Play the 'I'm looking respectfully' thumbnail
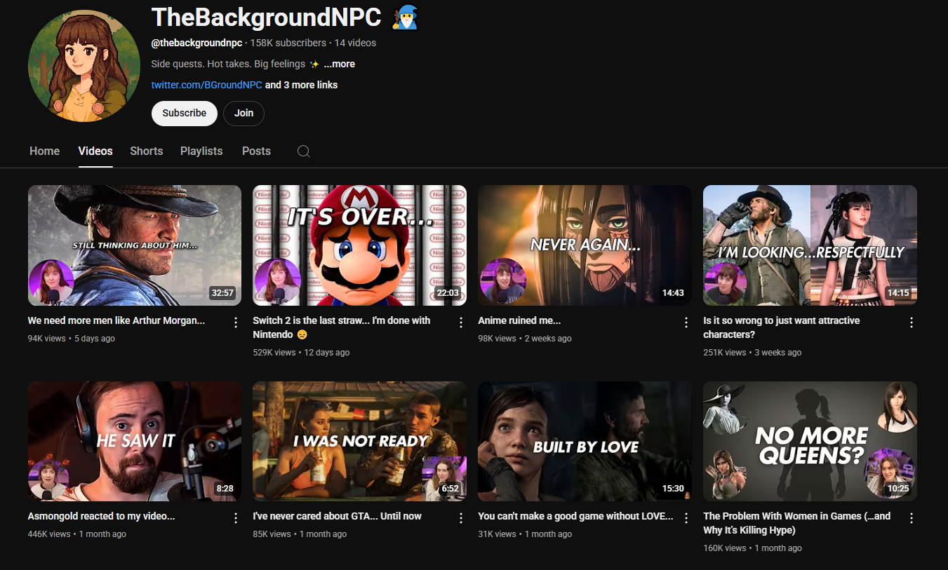 coord(810,245)
